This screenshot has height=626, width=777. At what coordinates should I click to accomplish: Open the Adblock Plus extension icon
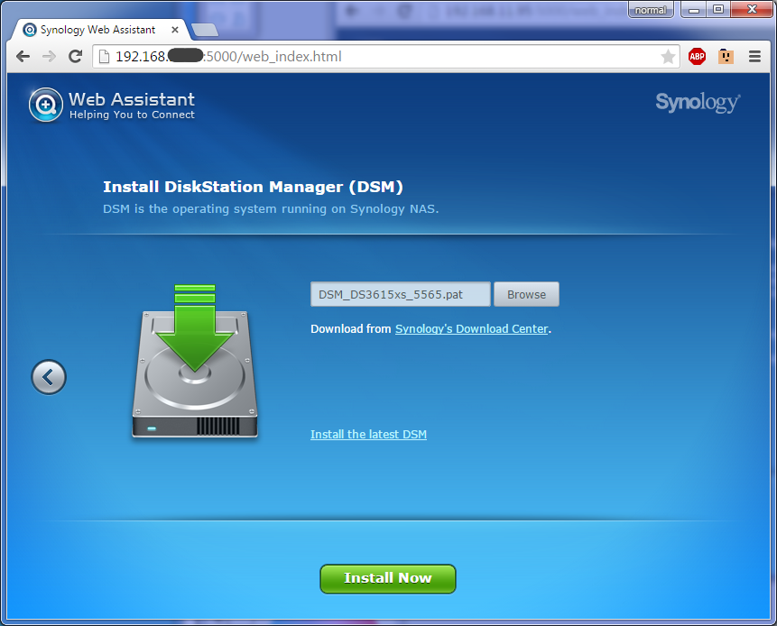click(x=697, y=57)
